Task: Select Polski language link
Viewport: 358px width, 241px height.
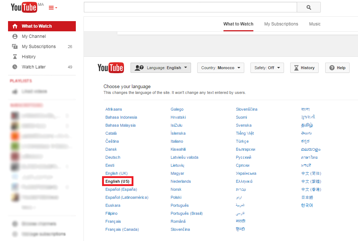Action: [176, 197]
